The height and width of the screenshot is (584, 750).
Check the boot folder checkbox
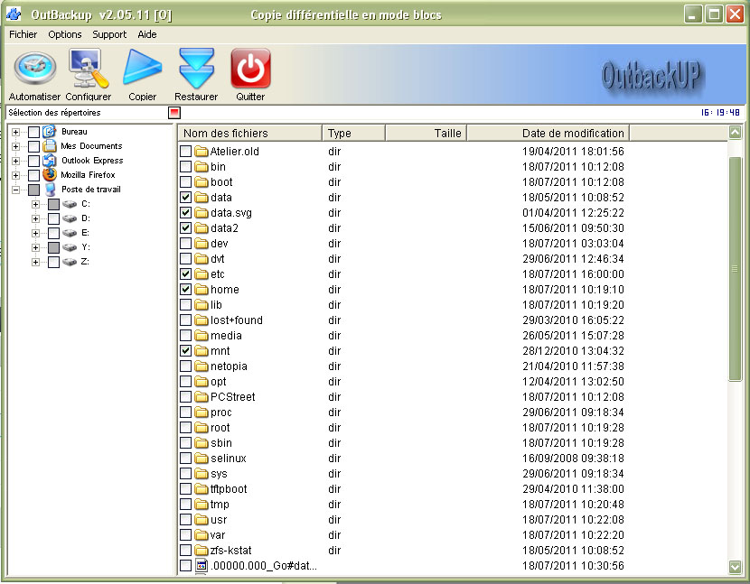point(185,182)
